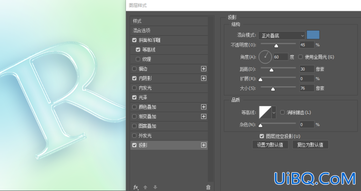Select the 混合选项 entry
This screenshot has width=361, height=191.
click(x=169, y=31)
